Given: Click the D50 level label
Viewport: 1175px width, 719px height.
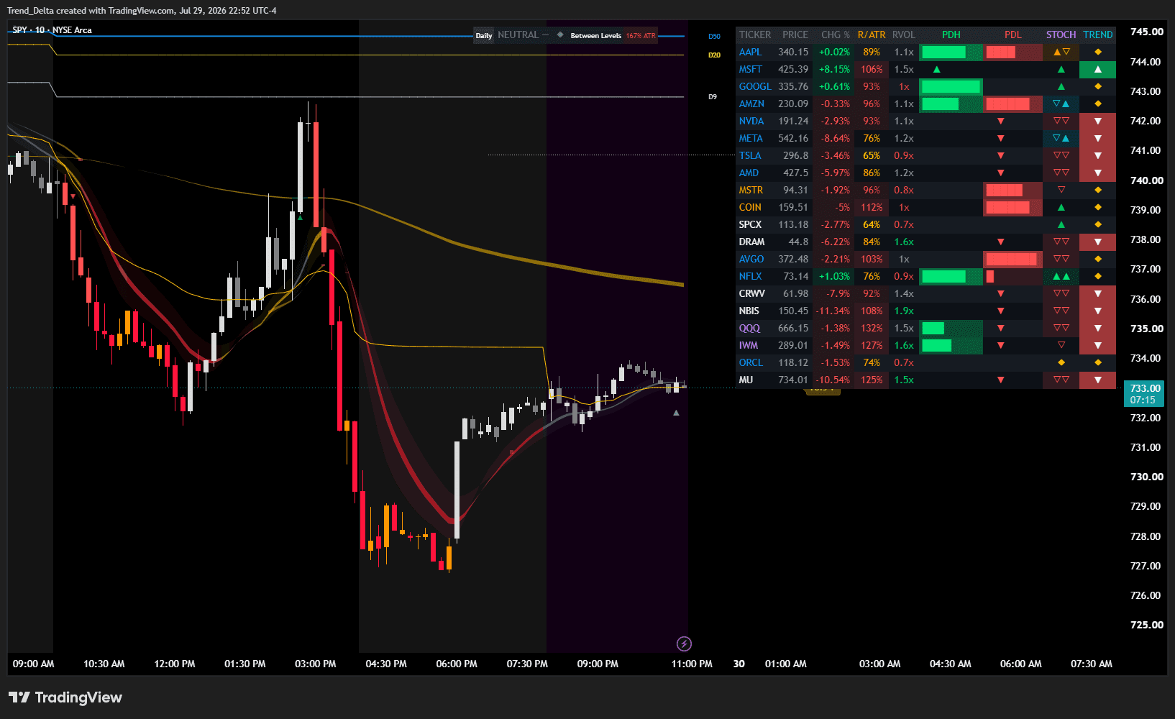Looking at the screenshot, I should [714, 36].
